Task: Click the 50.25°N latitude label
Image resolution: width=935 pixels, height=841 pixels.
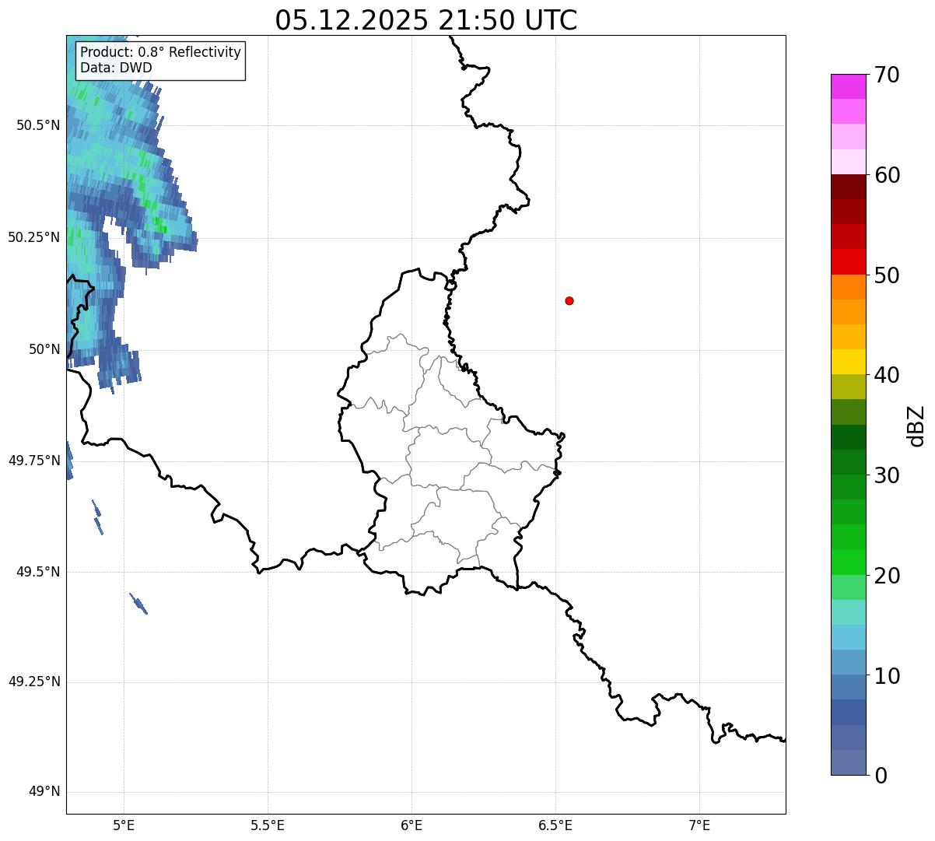Action: [34, 237]
